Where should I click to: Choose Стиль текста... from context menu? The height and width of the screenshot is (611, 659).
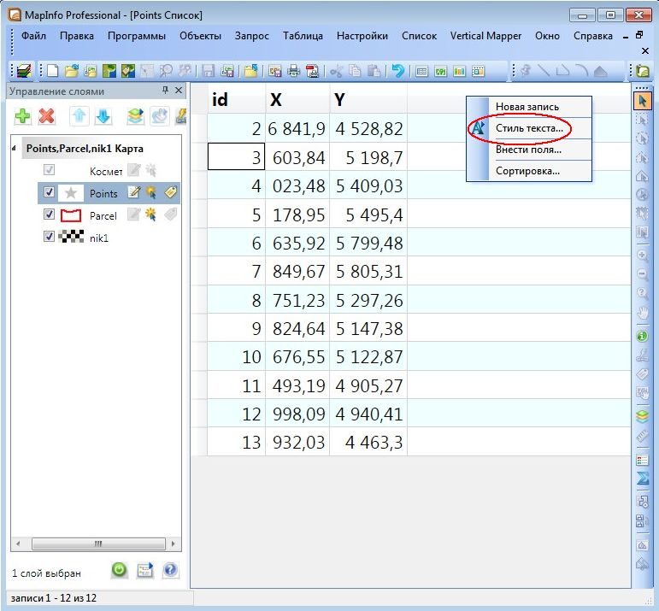tap(529, 128)
